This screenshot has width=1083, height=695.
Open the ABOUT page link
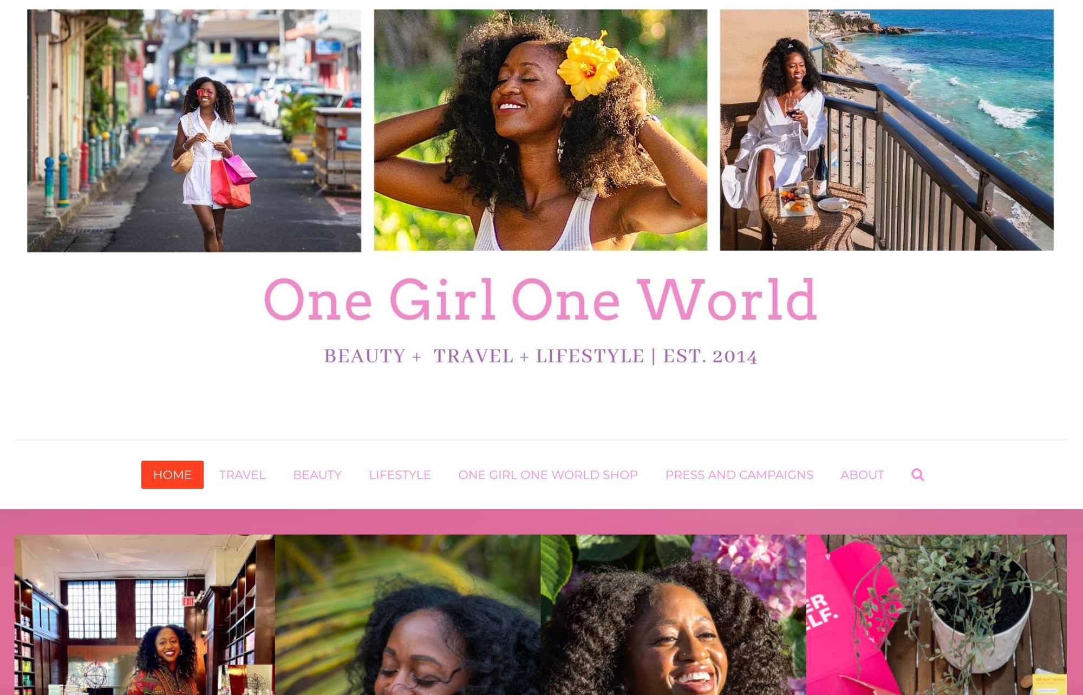pyautogui.click(x=862, y=475)
